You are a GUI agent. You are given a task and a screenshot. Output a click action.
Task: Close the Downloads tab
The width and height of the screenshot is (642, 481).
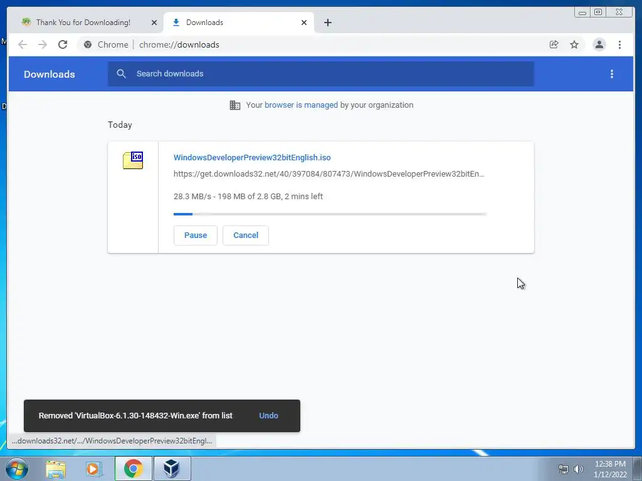(x=304, y=23)
